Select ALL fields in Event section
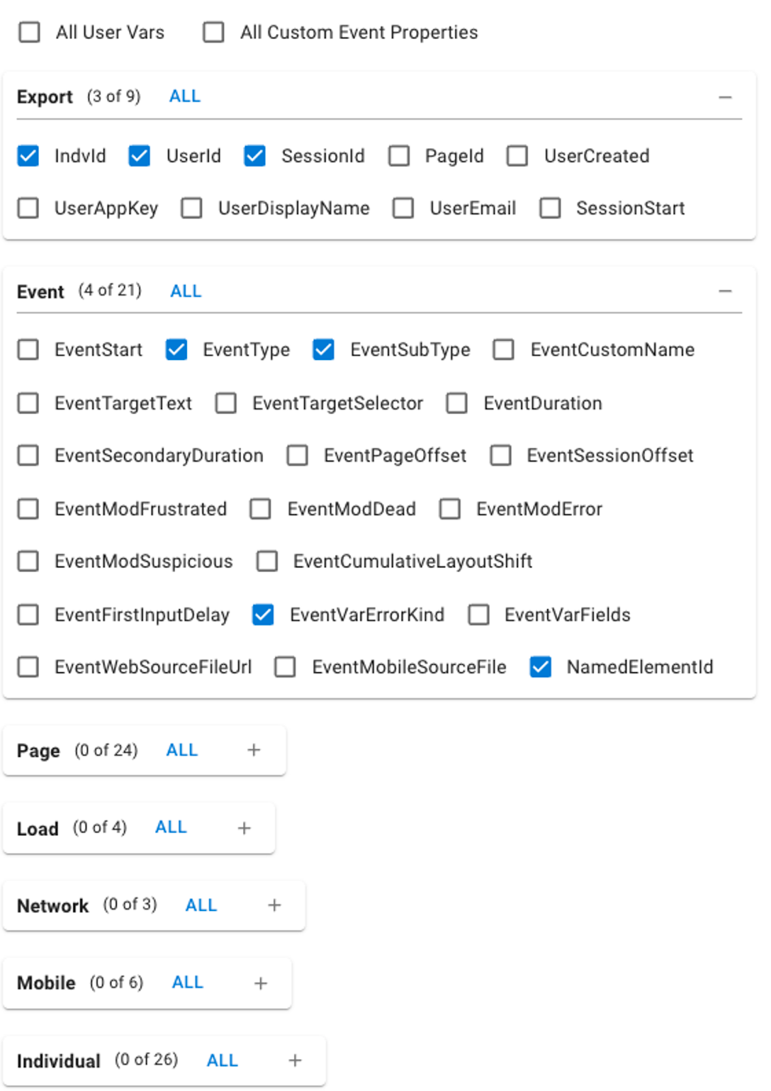 coord(186,291)
